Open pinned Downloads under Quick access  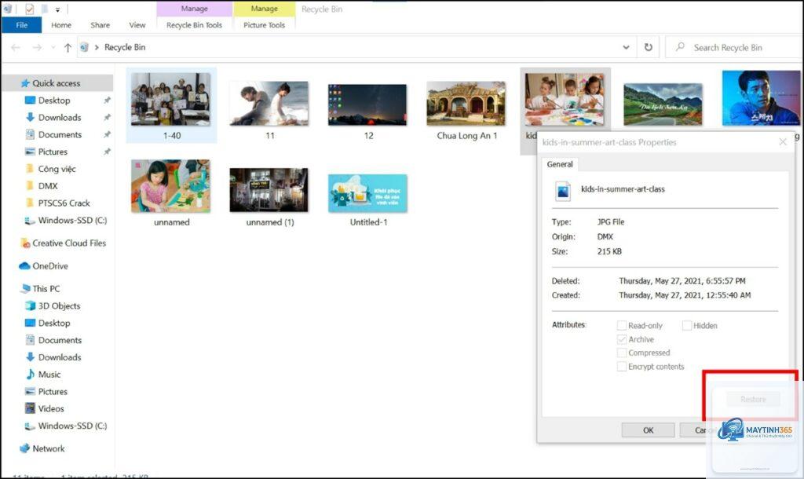(60, 118)
